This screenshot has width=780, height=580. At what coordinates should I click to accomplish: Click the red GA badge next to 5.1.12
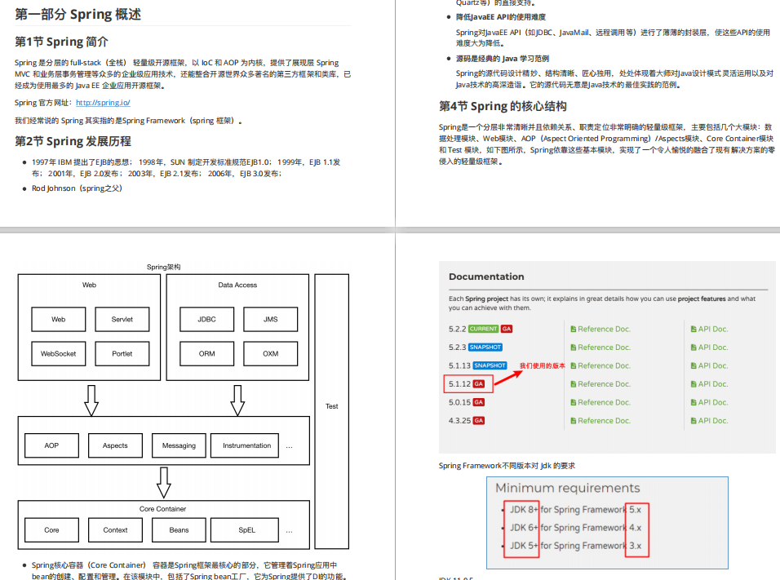click(479, 384)
